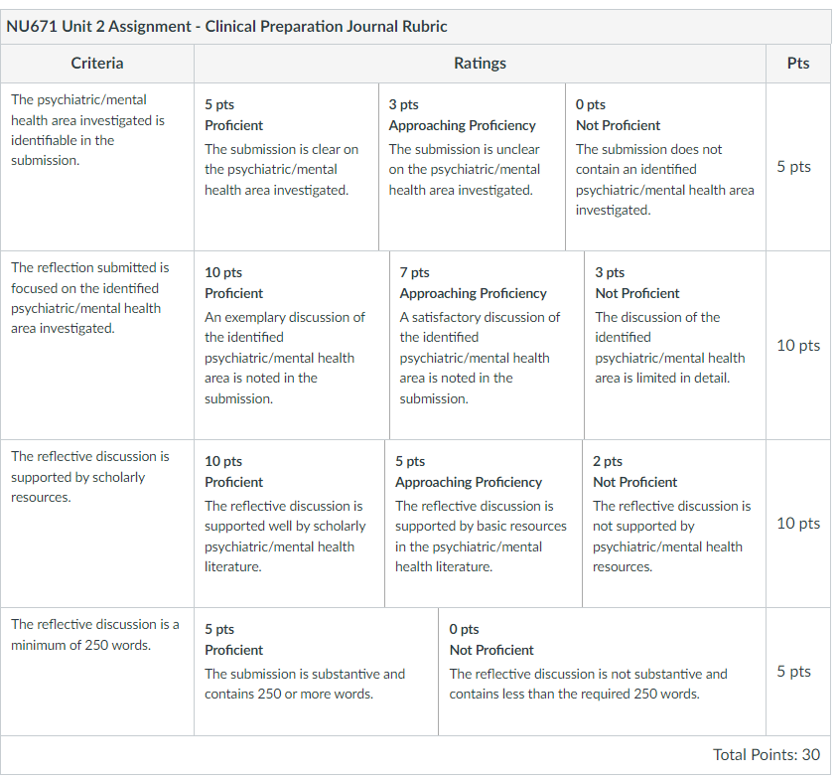Choose the 2 pts Not Proficient resources rating
Image resolution: width=838 pixels, height=779 pixels.
[674, 524]
